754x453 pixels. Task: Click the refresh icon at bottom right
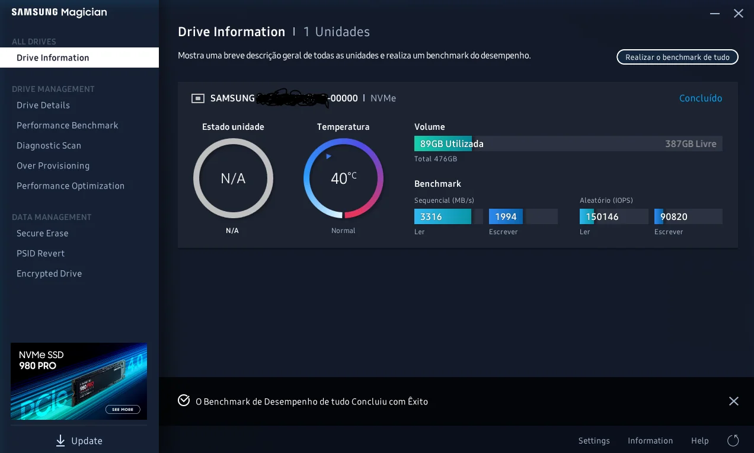[x=733, y=441]
